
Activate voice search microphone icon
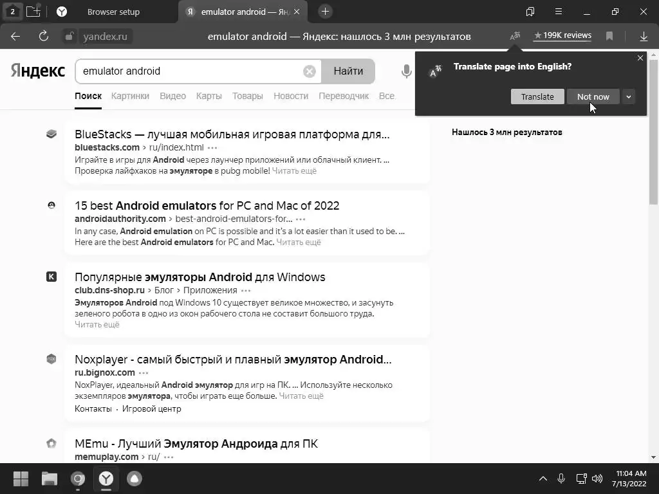[x=407, y=71]
